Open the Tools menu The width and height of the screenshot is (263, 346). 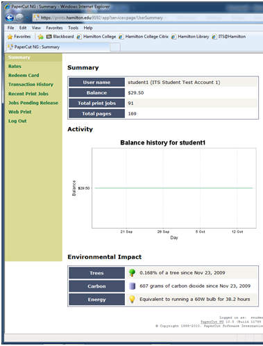click(x=73, y=28)
